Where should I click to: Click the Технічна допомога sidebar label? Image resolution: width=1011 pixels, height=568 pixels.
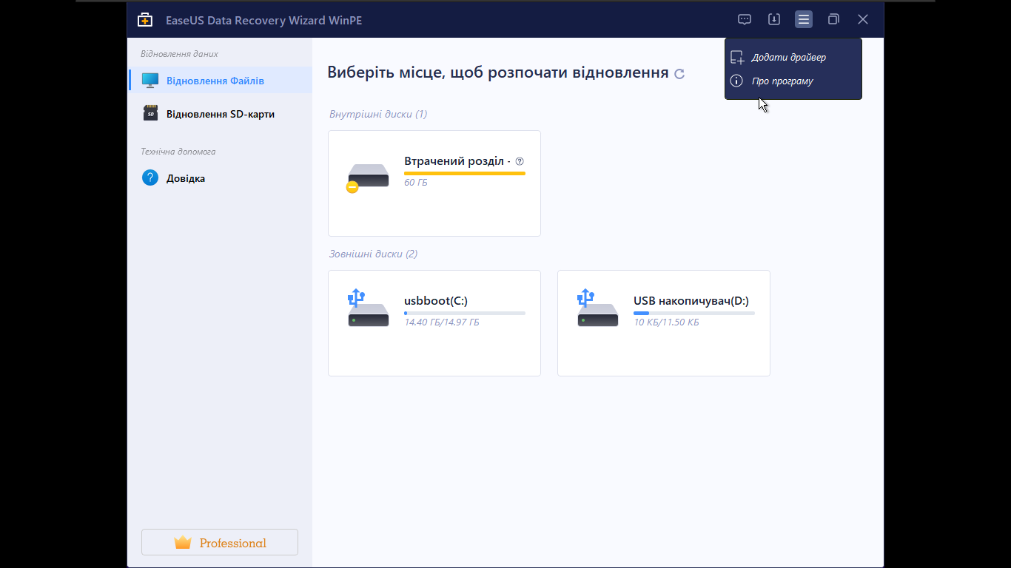point(178,152)
